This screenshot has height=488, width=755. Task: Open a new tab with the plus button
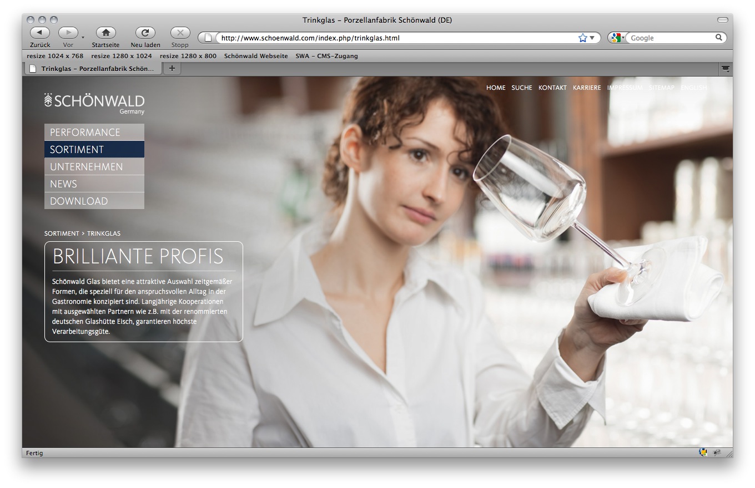[172, 68]
